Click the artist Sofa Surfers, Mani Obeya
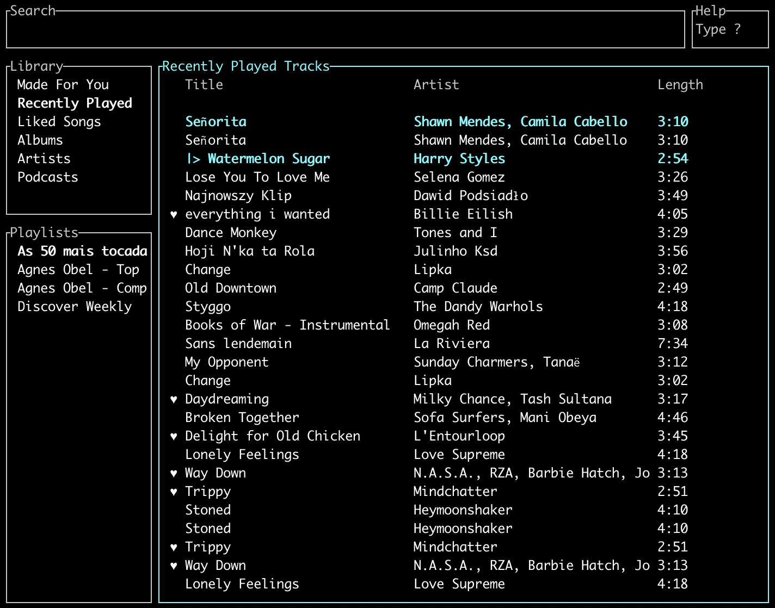Screen dimensions: 775x608 click(505, 418)
